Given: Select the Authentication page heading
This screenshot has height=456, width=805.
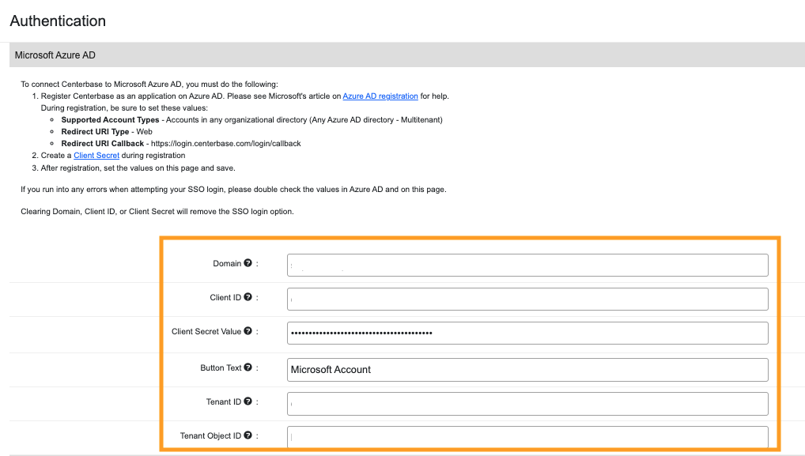Looking at the screenshot, I should [x=57, y=21].
